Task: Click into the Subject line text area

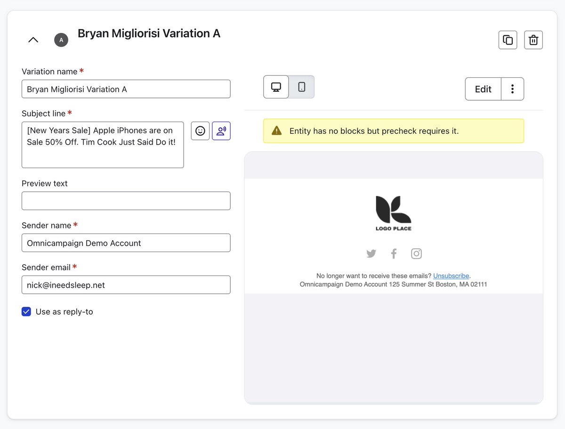Action: click(x=103, y=145)
